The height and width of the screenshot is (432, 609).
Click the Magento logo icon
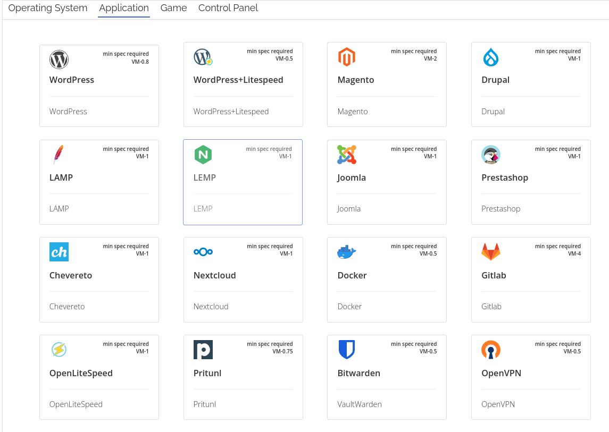pos(346,57)
